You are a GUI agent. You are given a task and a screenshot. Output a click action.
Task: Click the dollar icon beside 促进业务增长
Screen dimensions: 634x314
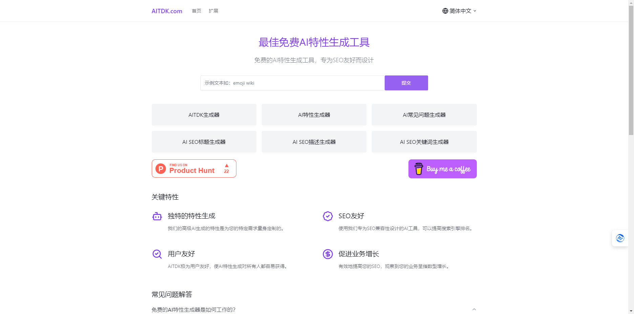pyautogui.click(x=327, y=254)
